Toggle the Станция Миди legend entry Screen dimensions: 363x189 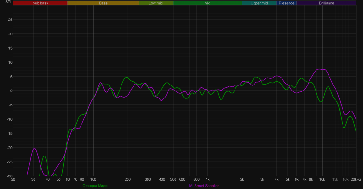click(95, 186)
